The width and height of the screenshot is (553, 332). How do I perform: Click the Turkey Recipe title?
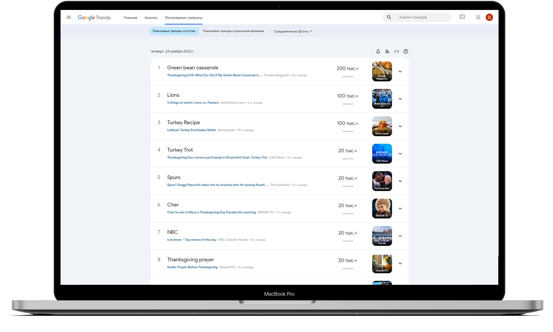point(183,122)
